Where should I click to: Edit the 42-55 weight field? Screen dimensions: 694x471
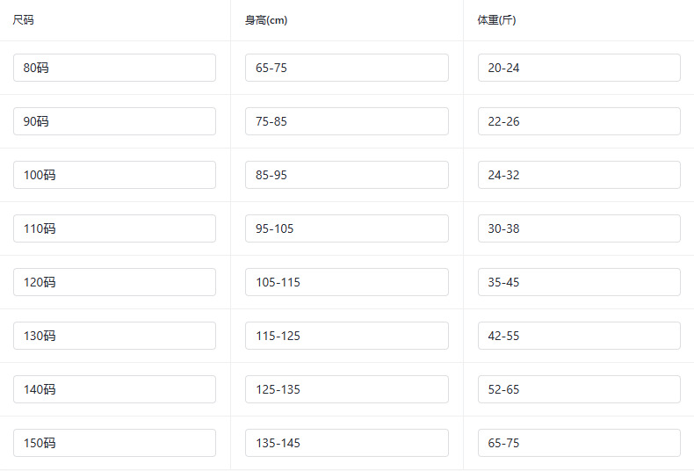[579, 336]
